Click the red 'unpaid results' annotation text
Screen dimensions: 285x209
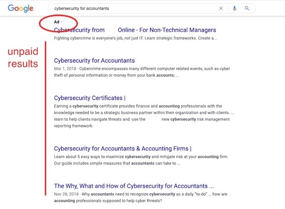(22, 57)
